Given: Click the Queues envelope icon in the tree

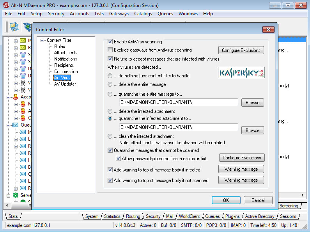Looking at the screenshot, I should (x=16, y=125).
